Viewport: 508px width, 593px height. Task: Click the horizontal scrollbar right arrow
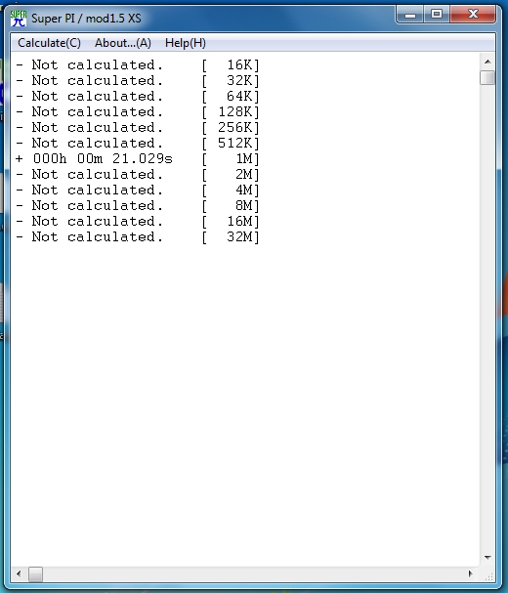471,573
